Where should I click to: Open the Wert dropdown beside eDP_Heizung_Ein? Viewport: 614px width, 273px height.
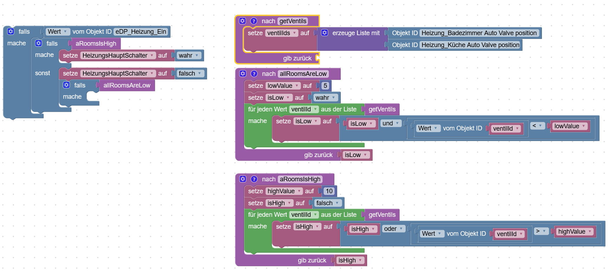tap(58, 32)
